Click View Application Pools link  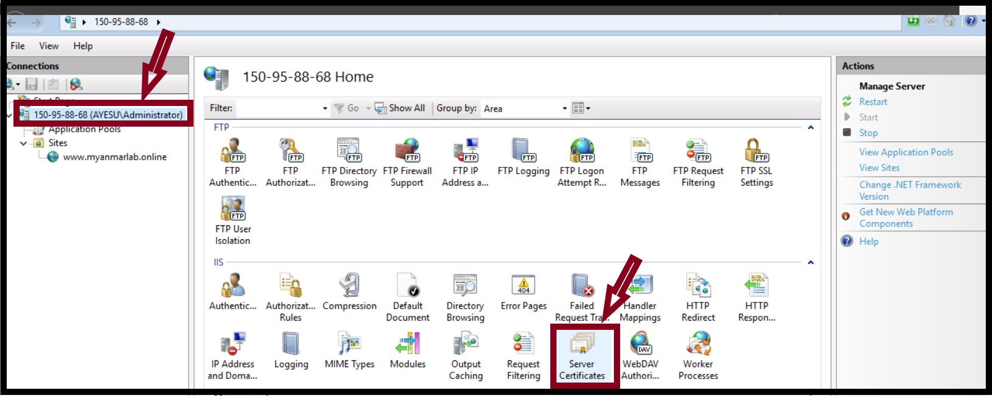point(906,152)
